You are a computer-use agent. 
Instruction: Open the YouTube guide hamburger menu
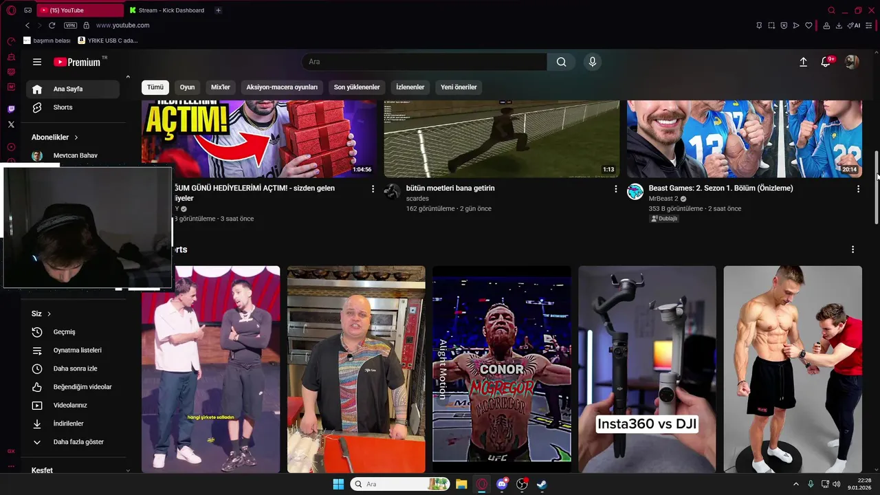pyautogui.click(x=37, y=62)
